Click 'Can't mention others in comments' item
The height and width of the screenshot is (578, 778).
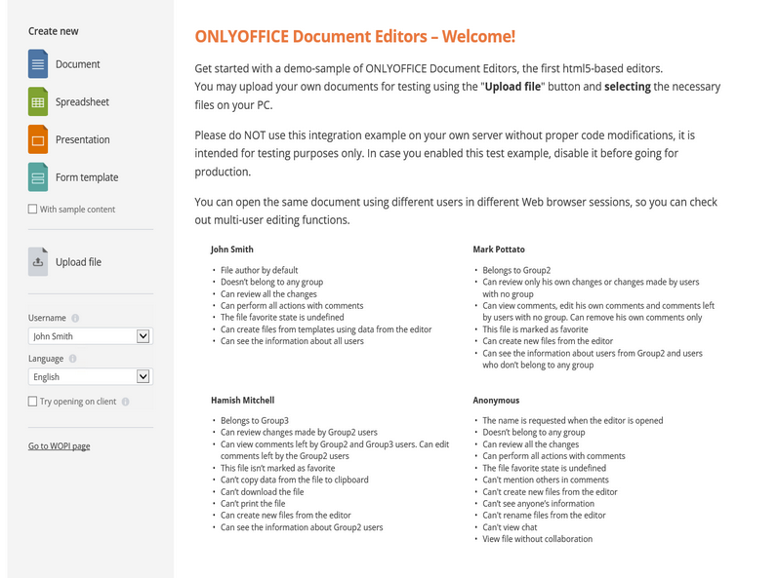[546, 480]
